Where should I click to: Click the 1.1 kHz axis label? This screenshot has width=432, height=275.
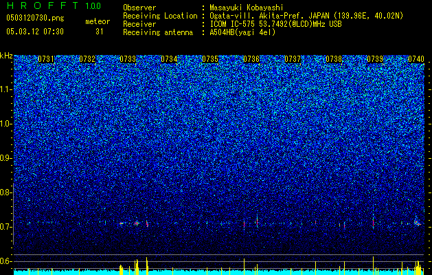(x=5, y=89)
